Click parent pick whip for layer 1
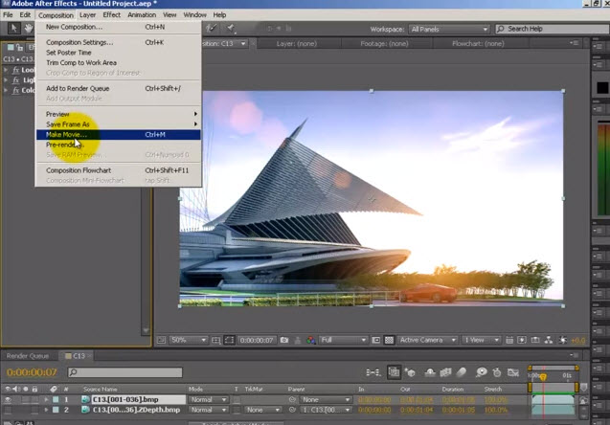The image size is (610, 425). pyautogui.click(x=292, y=400)
